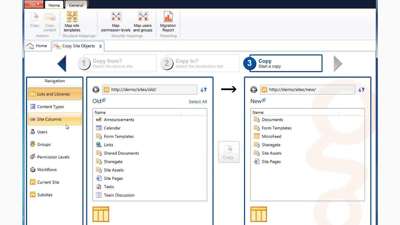Click the list icon below source pane

click(101, 214)
